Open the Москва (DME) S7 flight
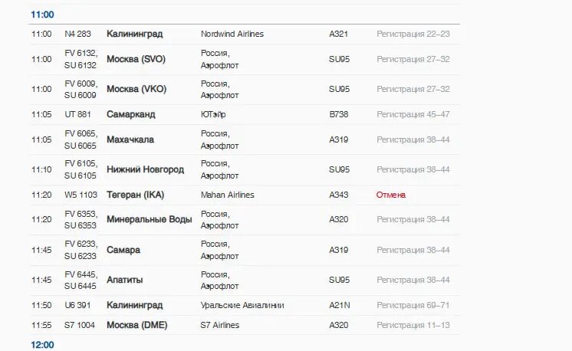Screen dimensions: 572x351 tap(136, 325)
